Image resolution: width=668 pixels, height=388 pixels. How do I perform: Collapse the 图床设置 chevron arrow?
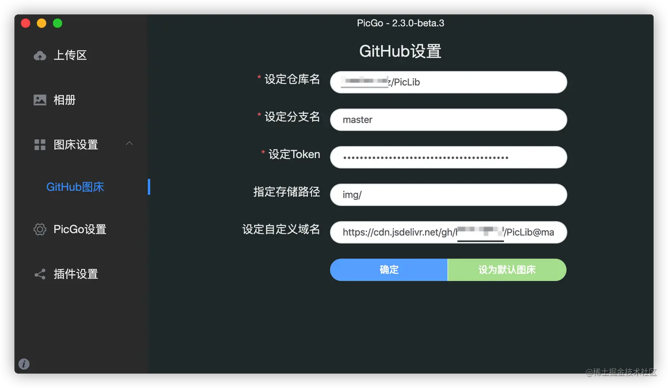pos(129,143)
